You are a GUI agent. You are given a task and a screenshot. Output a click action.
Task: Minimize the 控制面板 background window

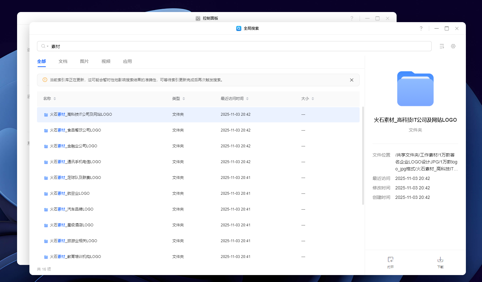(367, 18)
